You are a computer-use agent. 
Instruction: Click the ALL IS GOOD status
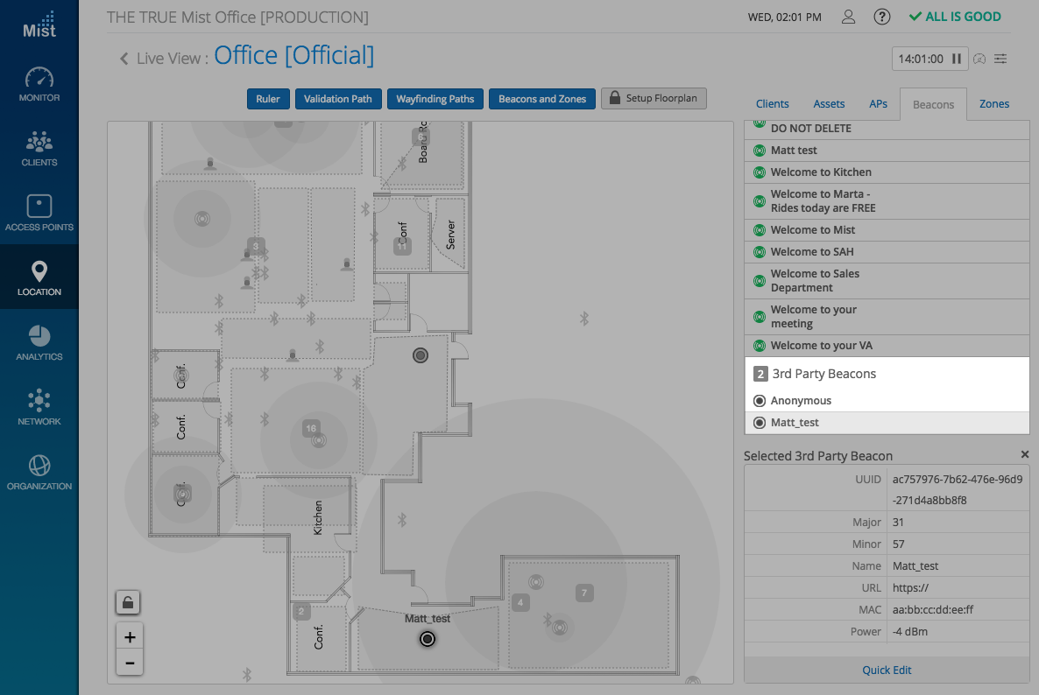pos(955,17)
